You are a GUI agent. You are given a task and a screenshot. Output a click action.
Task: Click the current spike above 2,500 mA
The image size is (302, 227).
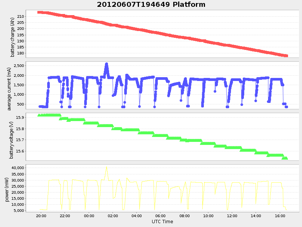[107, 64]
